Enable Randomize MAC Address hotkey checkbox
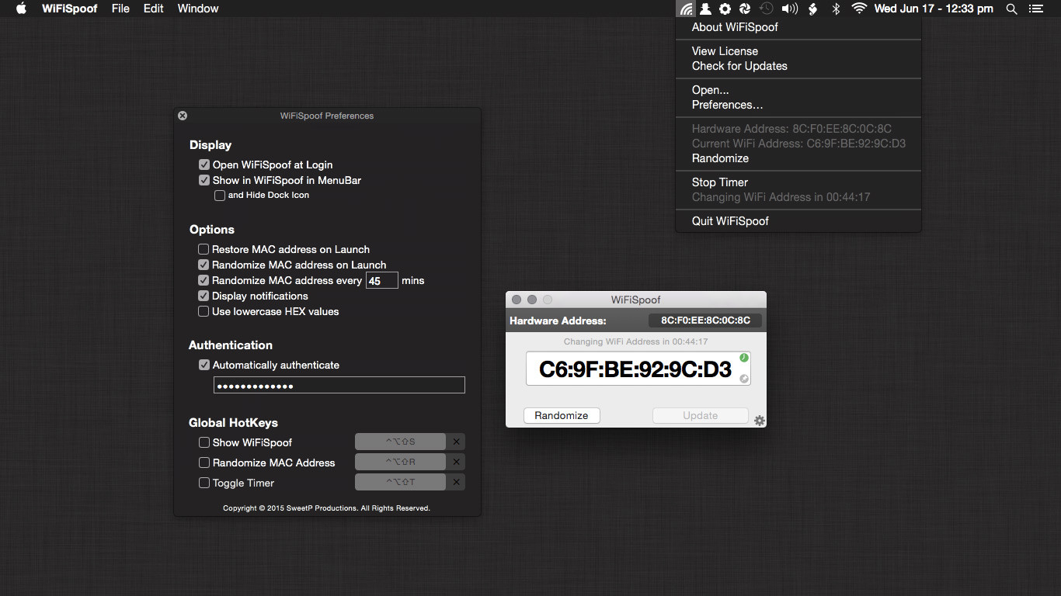This screenshot has width=1061, height=596. [204, 463]
